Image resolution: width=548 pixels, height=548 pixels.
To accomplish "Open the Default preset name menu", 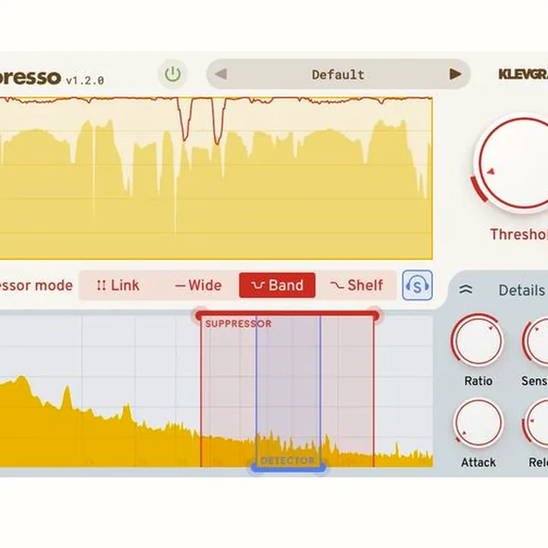I will [338, 75].
